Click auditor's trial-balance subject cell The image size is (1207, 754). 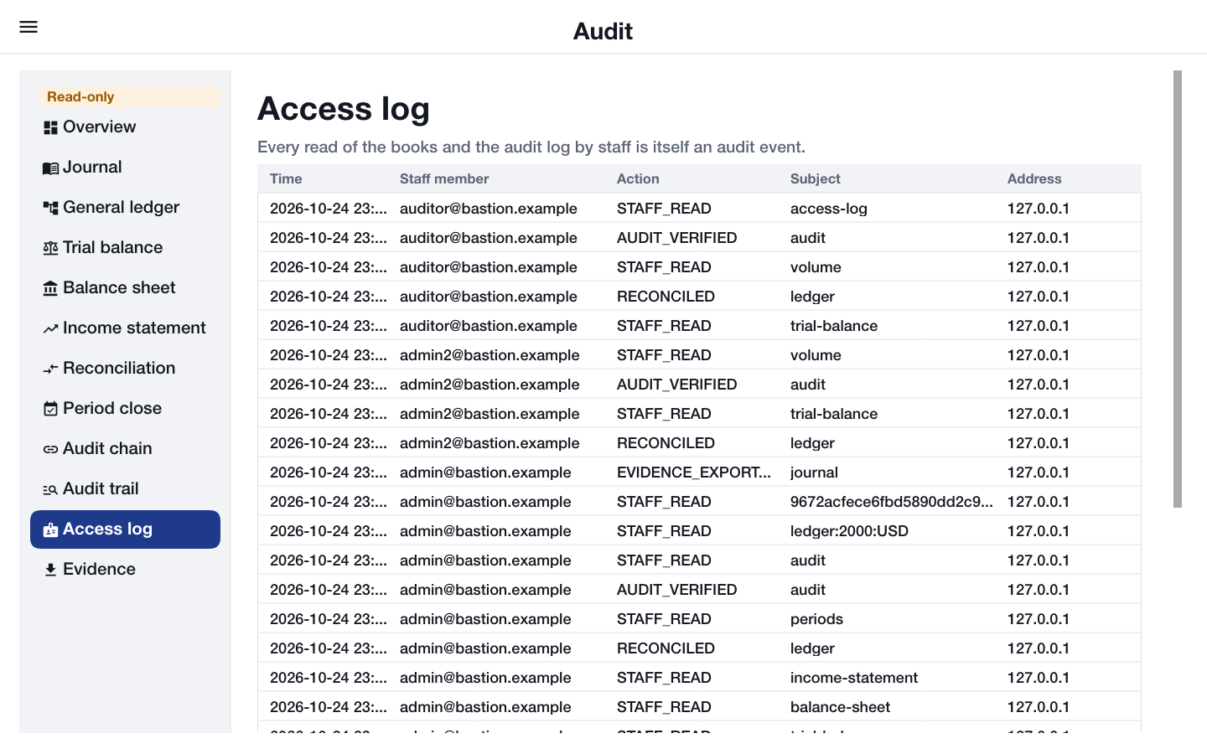834,326
